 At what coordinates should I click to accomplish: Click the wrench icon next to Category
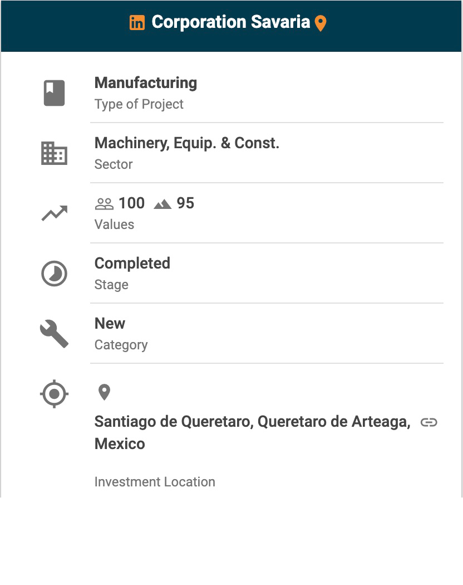[x=55, y=334]
